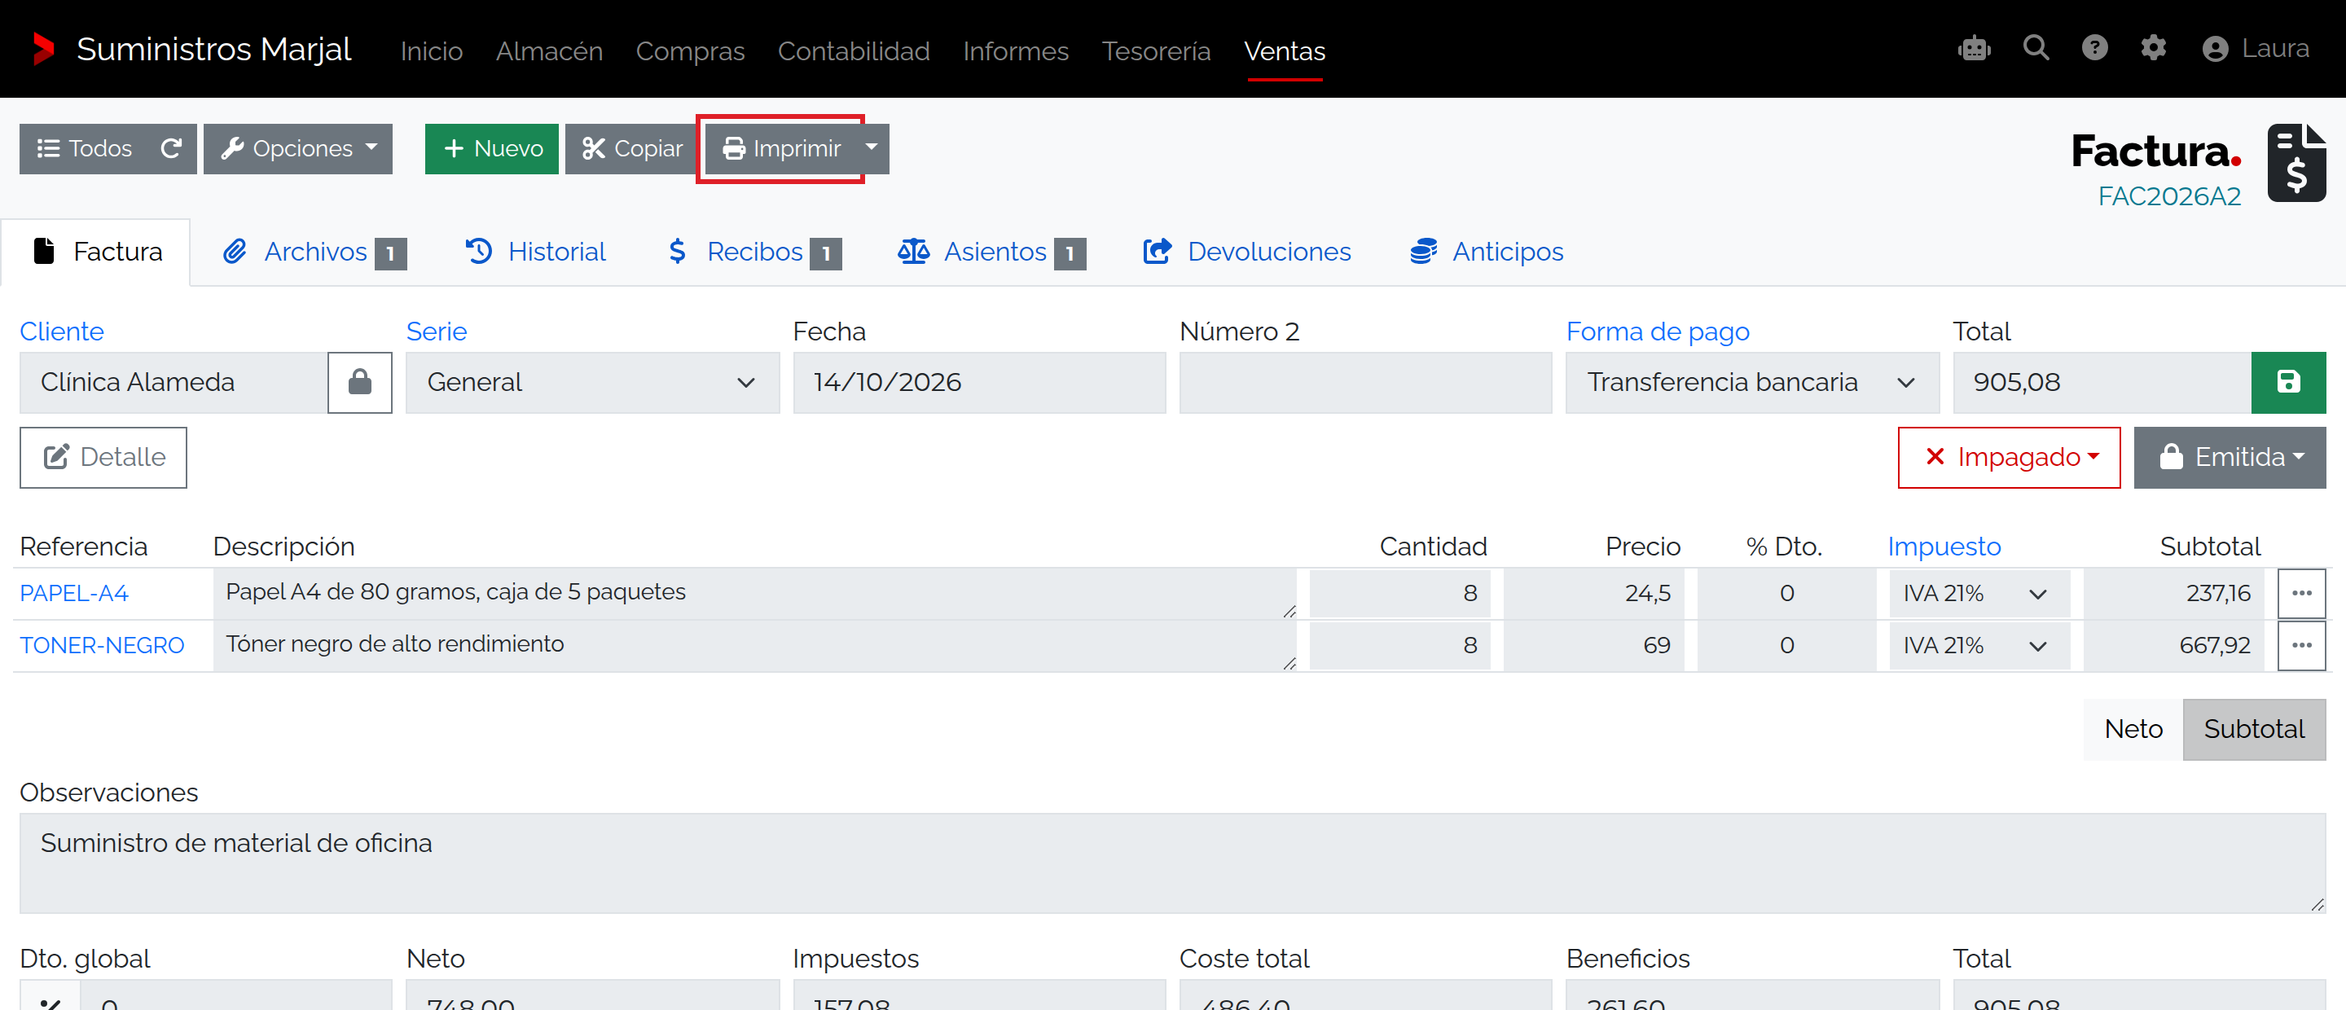Copy the invoice with the Copiar button
Viewport: 2346px width, 1010px height.
[632, 148]
